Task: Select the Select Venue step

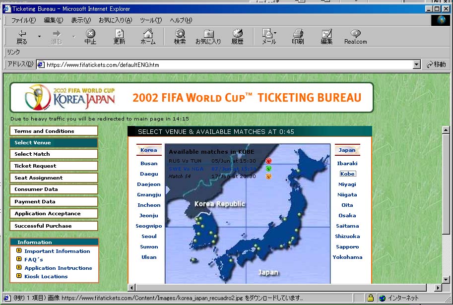Action: point(54,143)
